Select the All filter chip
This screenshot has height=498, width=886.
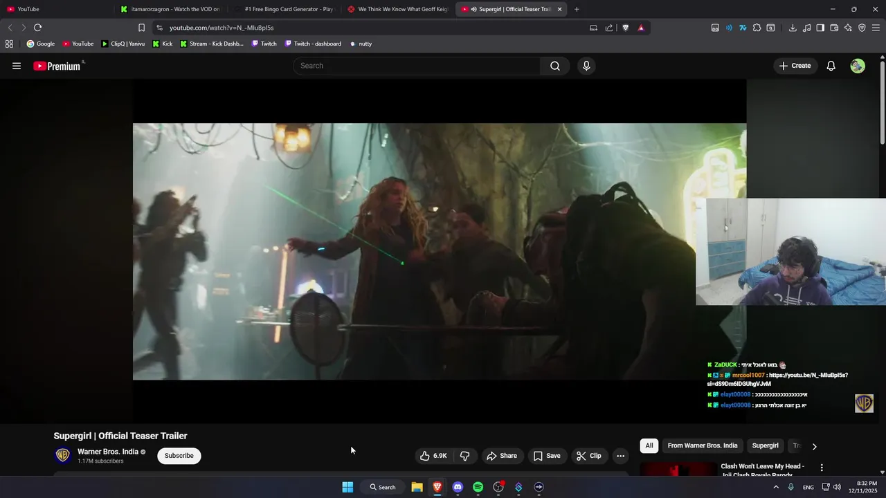[649, 446]
